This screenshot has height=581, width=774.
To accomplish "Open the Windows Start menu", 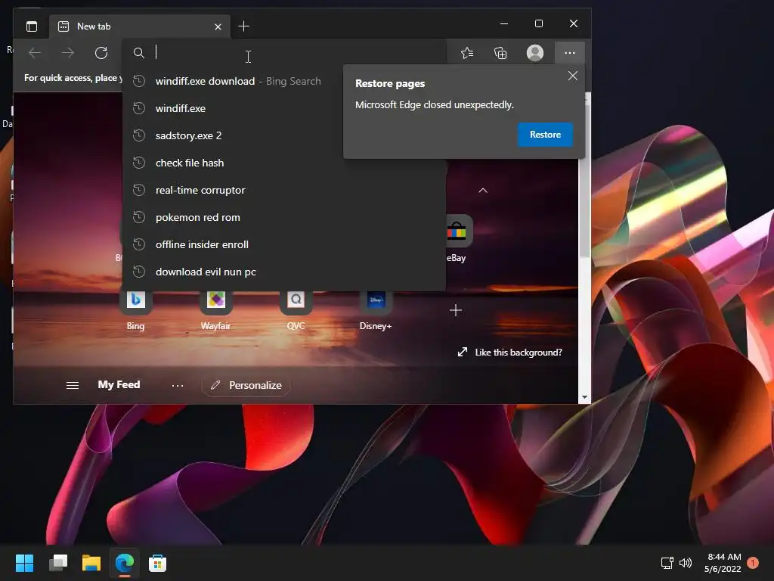I will pyautogui.click(x=24, y=563).
